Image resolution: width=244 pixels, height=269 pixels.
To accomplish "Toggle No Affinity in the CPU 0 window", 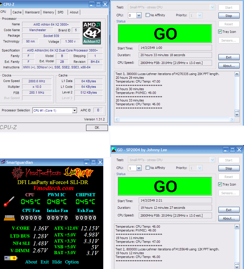I will click(x=147, y=15).
